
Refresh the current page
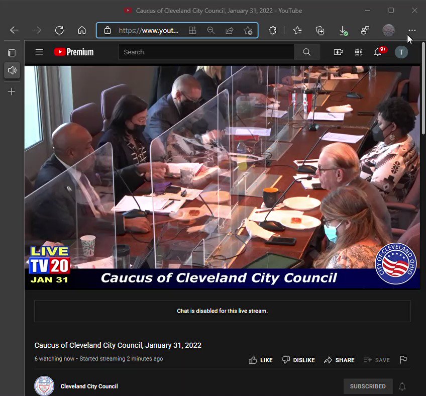(x=59, y=30)
